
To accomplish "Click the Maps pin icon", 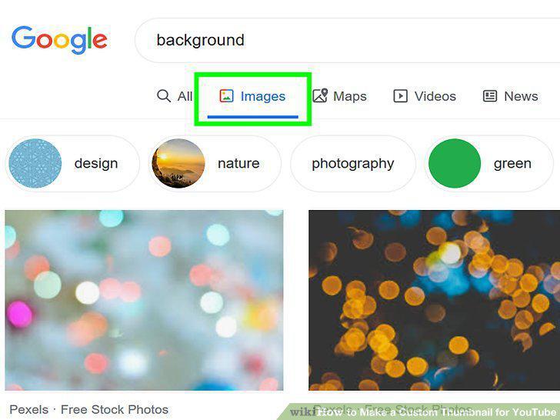I will pos(320,95).
